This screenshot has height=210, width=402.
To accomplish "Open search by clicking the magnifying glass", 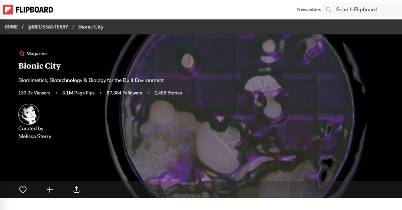I will pyautogui.click(x=328, y=9).
